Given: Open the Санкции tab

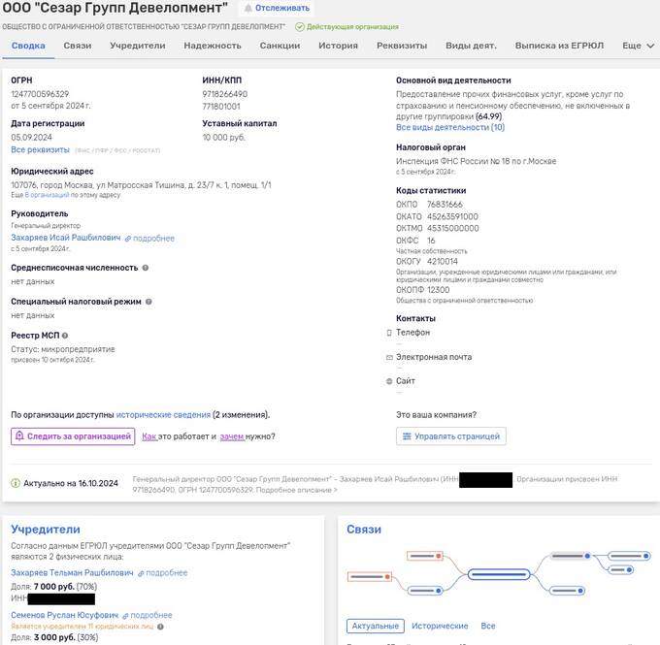Looking at the screenshot, I should point(280,46).
